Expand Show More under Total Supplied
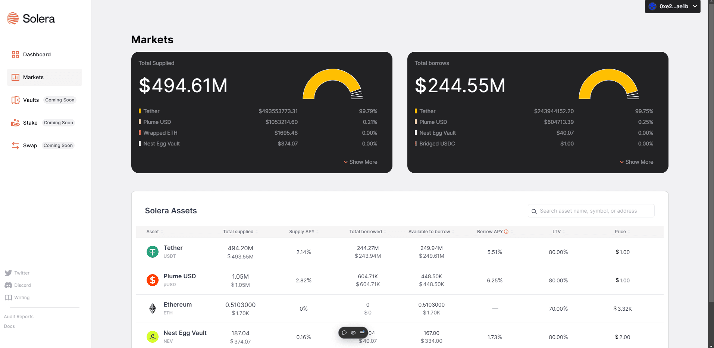Image resolution: width=714 pixels, height=348 pixels. 360,162
